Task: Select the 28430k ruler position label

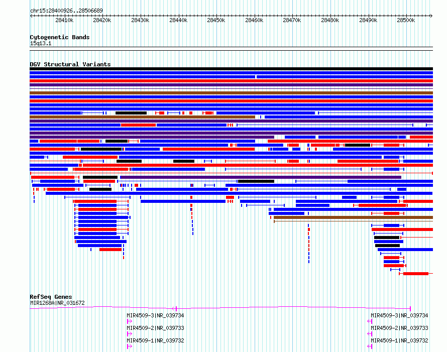Action: coord(140,20)
